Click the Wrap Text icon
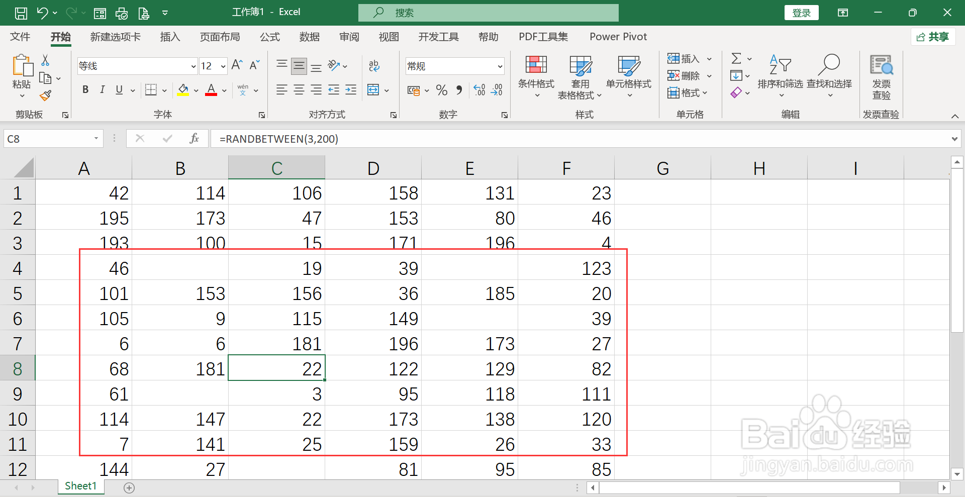Viewport: 965px width, 497px height. 374,66
